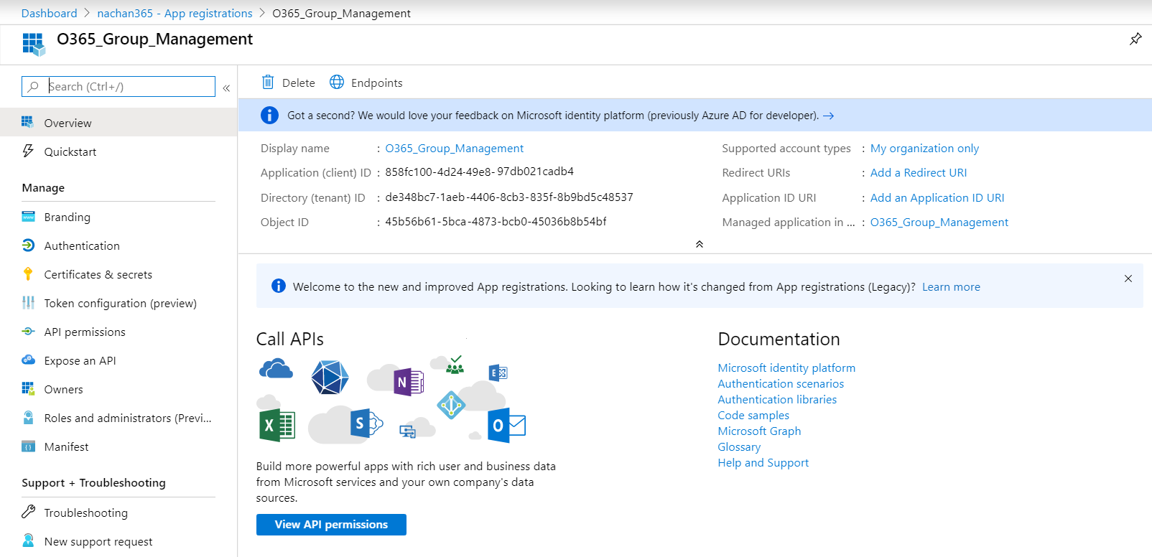Collapse the left navigation menu
1152x557 pixels.
coord(226,88)
